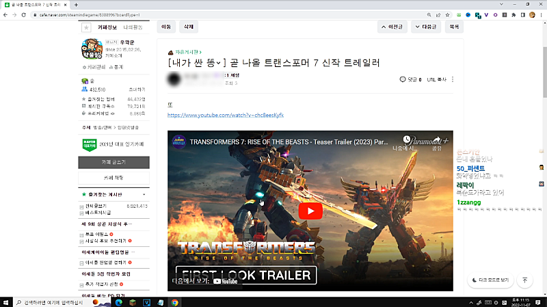Click the 카페 글쓰기 button
The width and height of the screenshot is (547, 307).
coord(114,163)
